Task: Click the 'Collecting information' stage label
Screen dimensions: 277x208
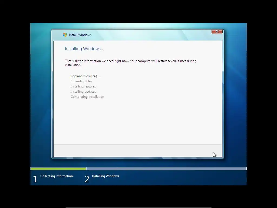Action: [57, 176]
